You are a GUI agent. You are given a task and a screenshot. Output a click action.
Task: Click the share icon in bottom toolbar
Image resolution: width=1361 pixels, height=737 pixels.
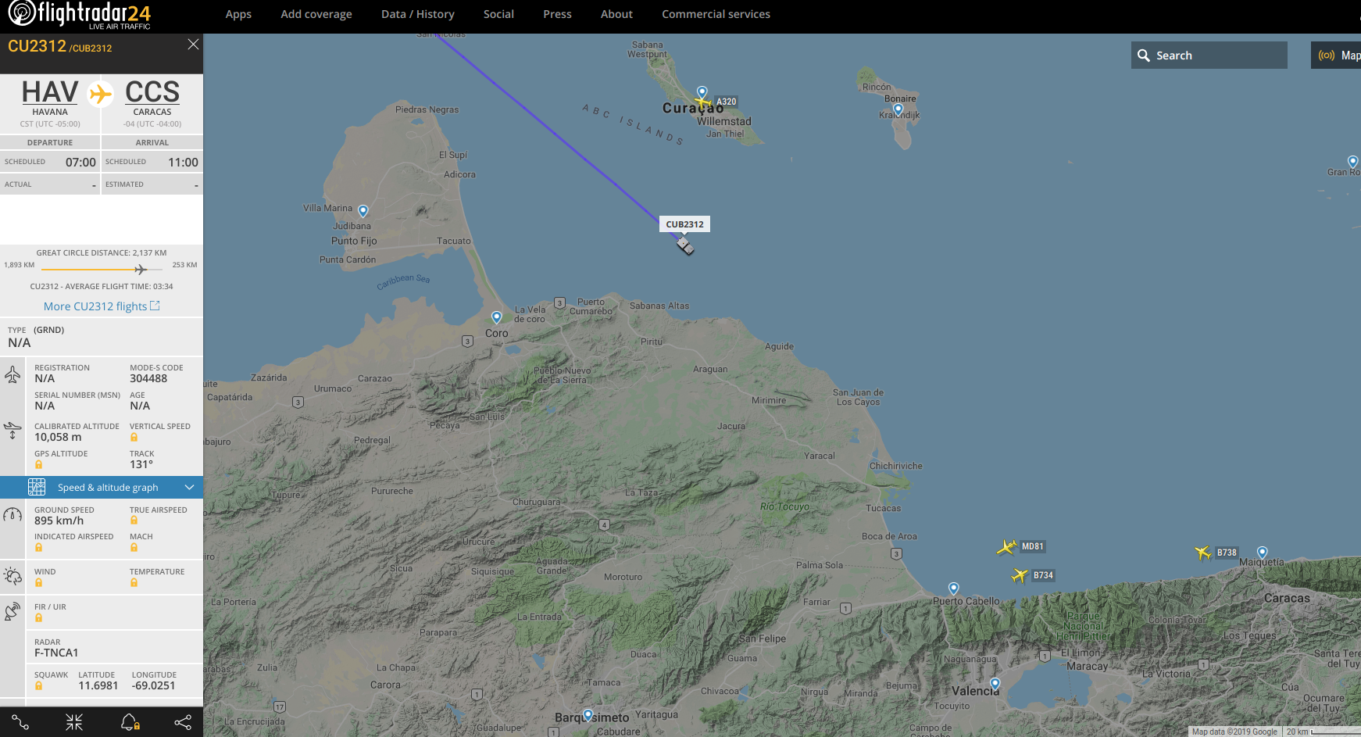click(183, 723)
